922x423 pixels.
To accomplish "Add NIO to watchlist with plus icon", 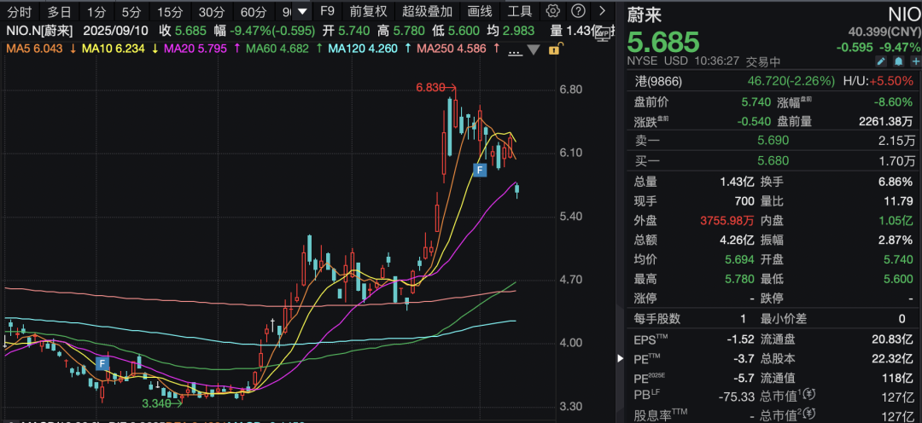I will [915, 61].
